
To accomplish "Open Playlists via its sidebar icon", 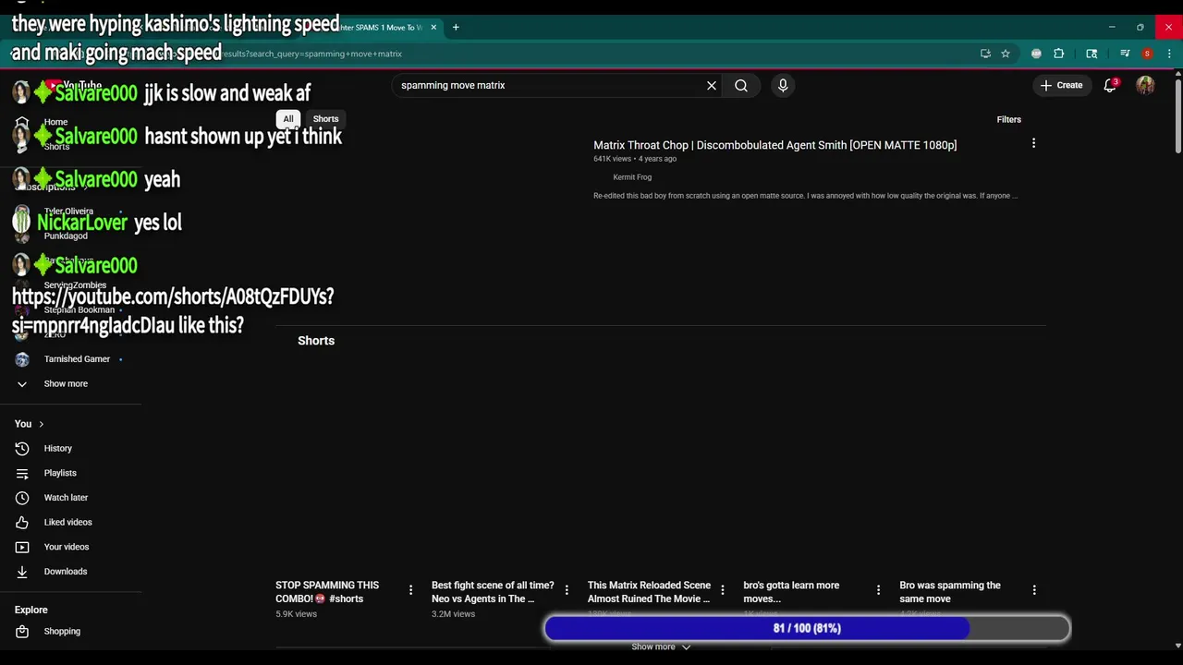I will point(22,473).
